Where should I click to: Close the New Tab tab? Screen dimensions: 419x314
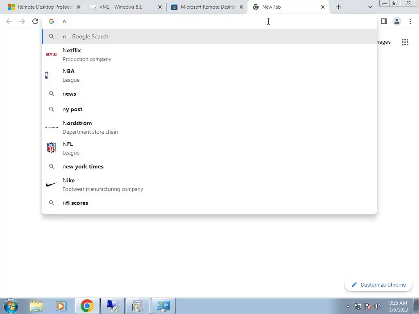tap(323, 7)
